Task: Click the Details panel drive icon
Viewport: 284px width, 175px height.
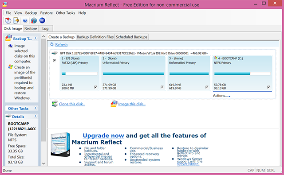Action: (x=8, y=116)
